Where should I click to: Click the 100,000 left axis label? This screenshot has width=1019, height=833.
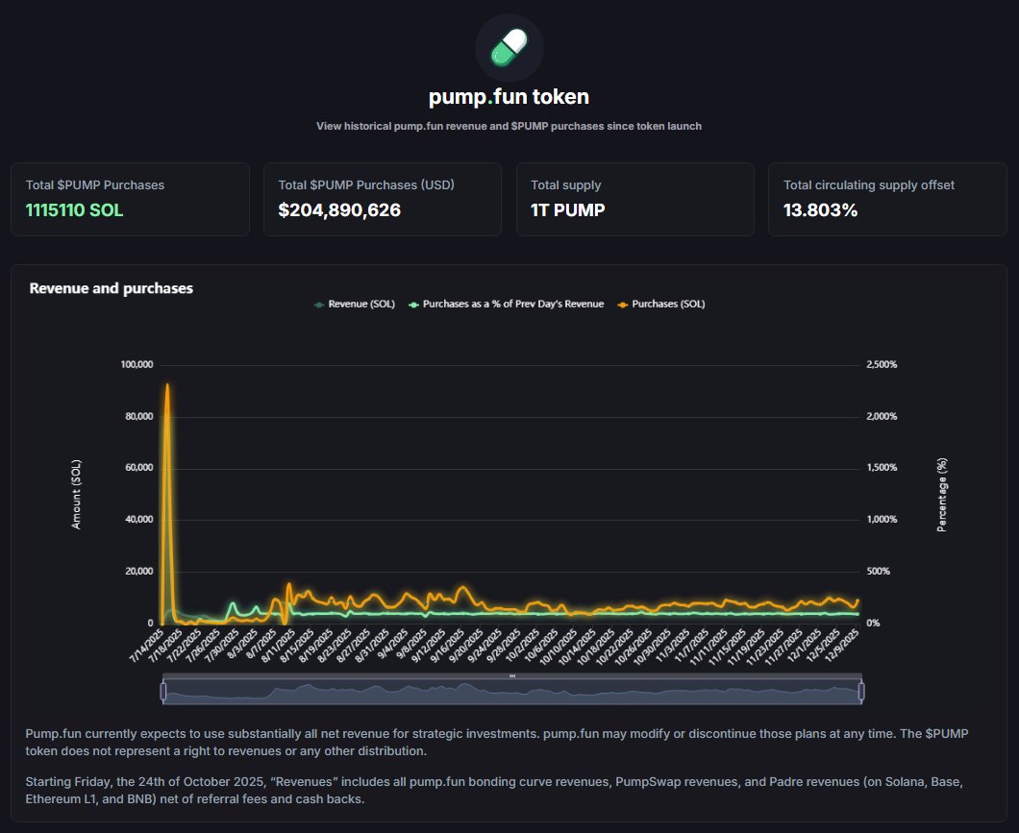pos(137,364)
